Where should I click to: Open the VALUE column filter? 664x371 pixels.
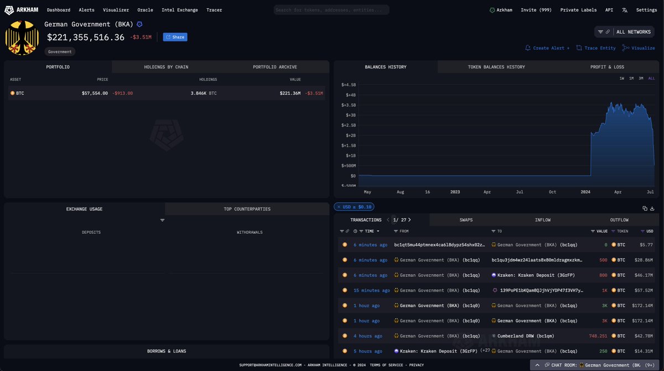point(593,231)
